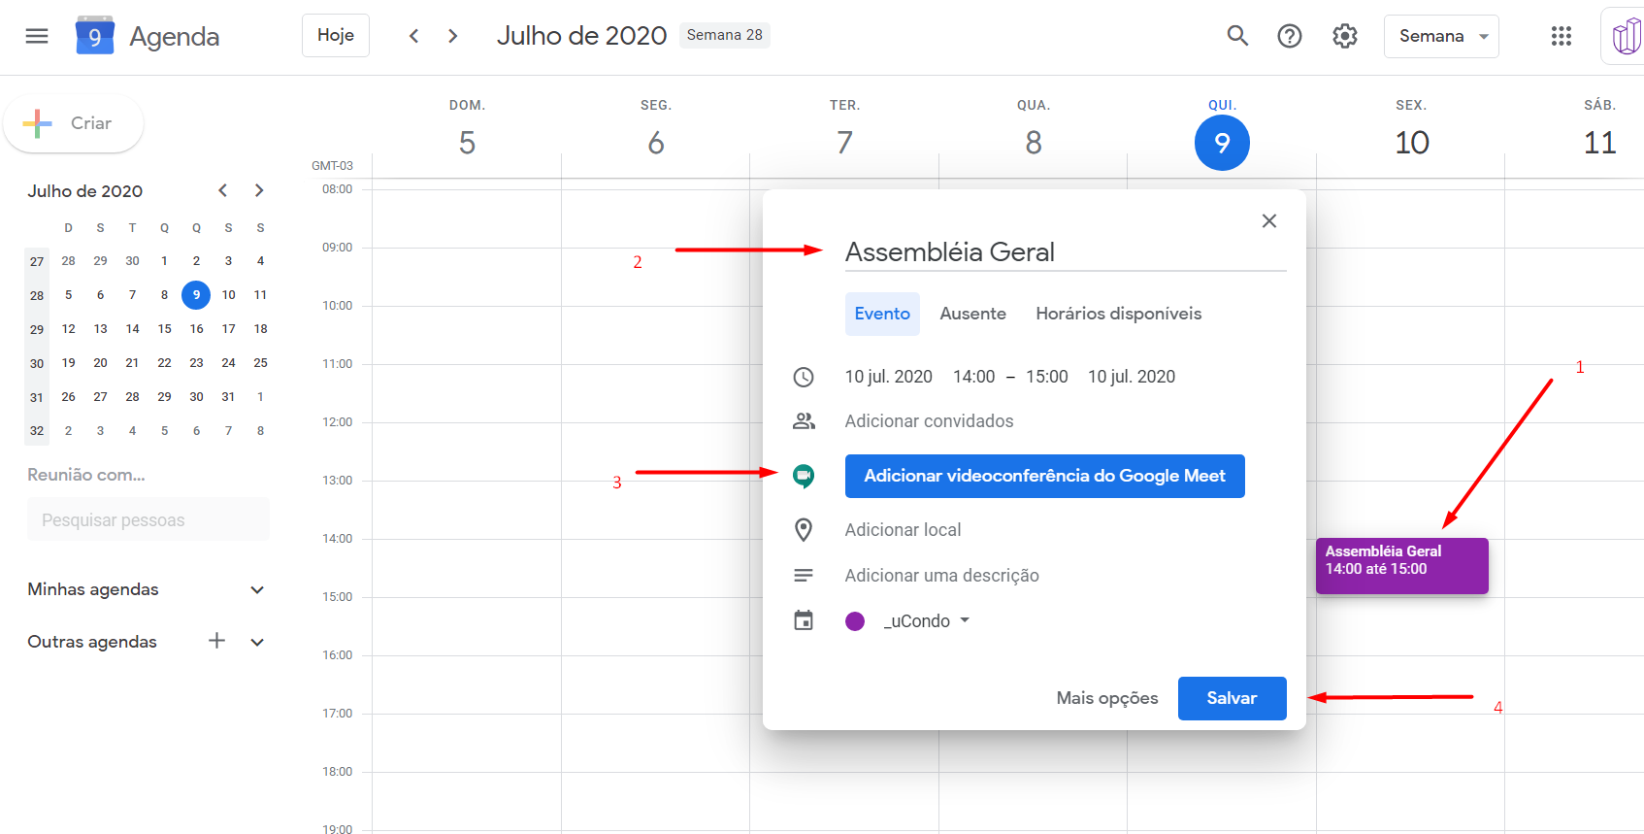The height and width of the screenshot is (834, 1644).
Task: Click the description lines icon
Action: (804, 576)
